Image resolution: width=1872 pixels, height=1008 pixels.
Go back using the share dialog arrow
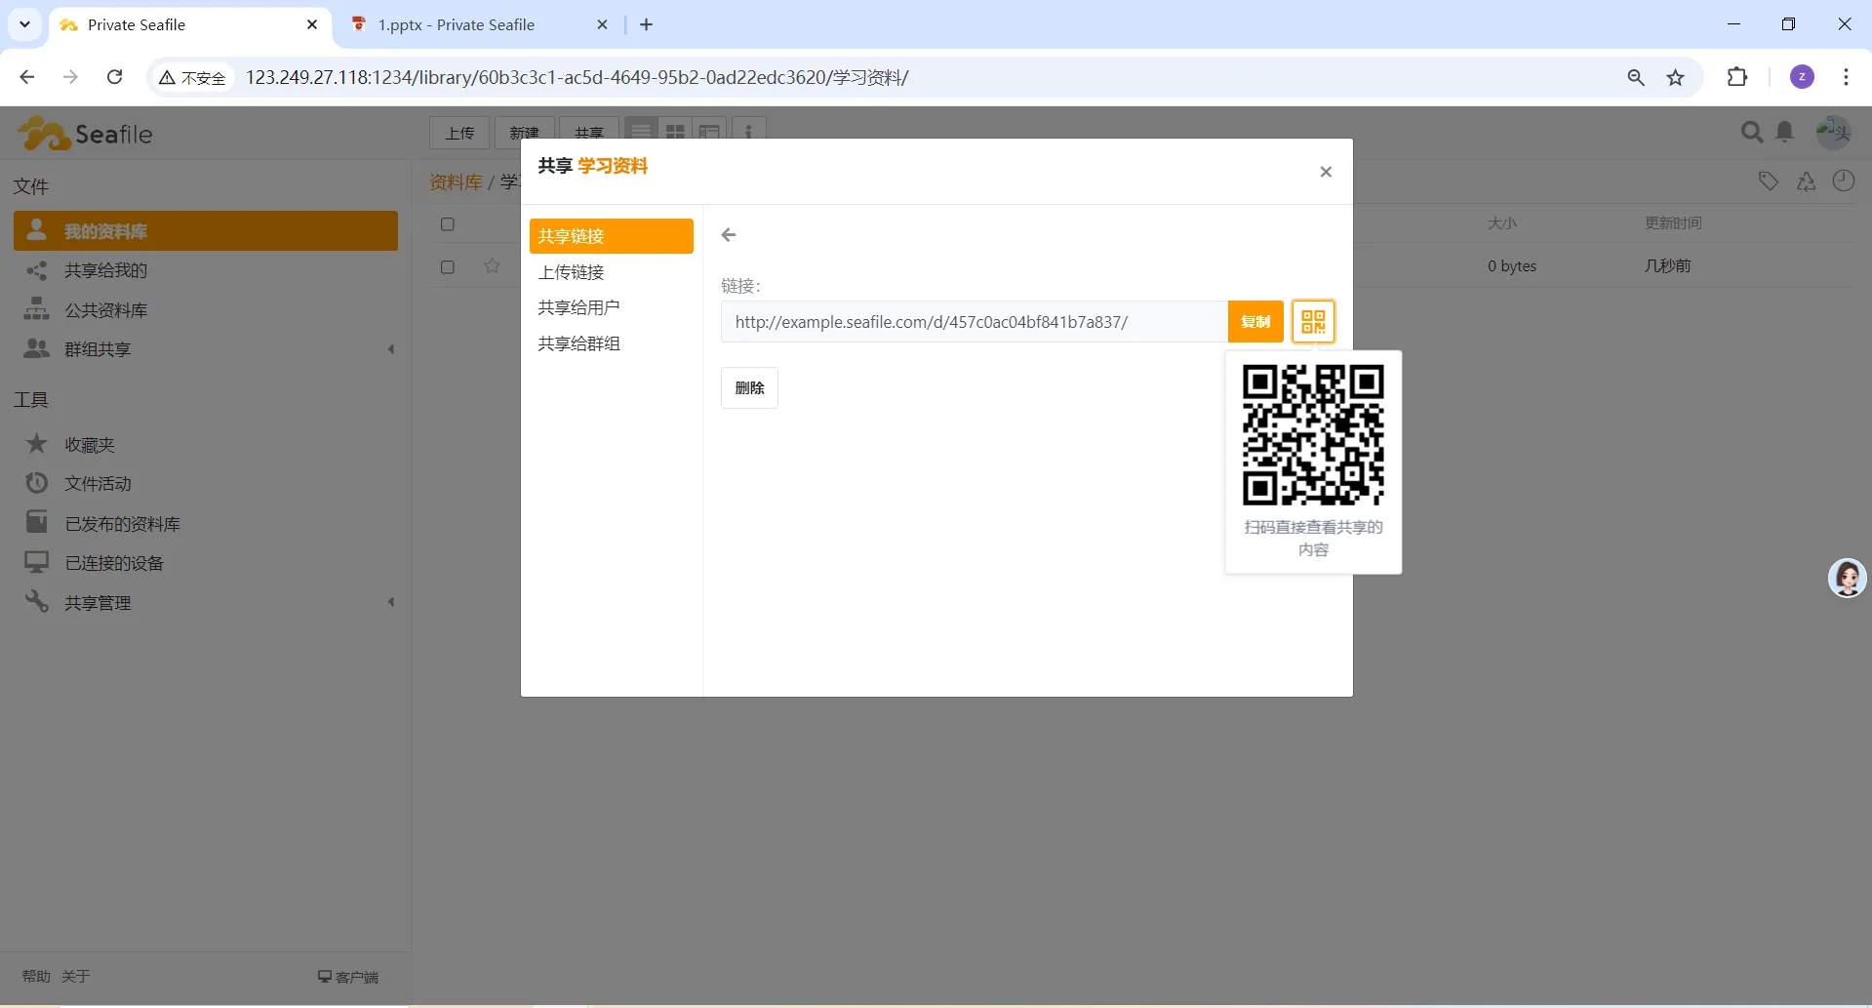pos(729,235)
